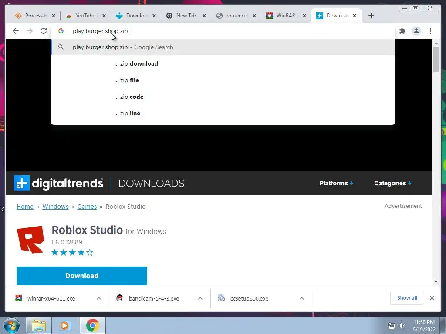Screen dimensions: 446x334
Task: Click the blue Download button
Action: point(82,276)
